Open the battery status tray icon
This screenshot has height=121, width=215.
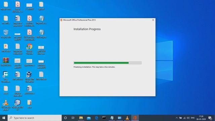coord(181,118)
